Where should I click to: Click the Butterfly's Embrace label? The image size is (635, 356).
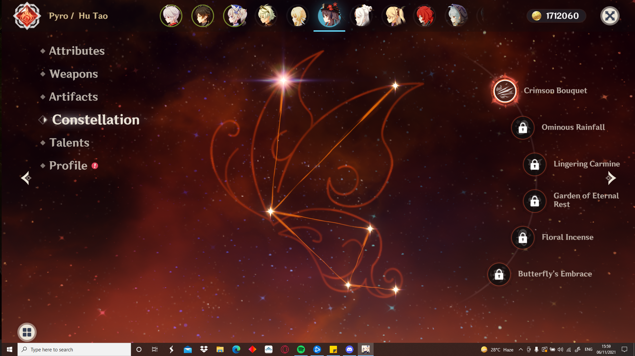tap(555, 274)
